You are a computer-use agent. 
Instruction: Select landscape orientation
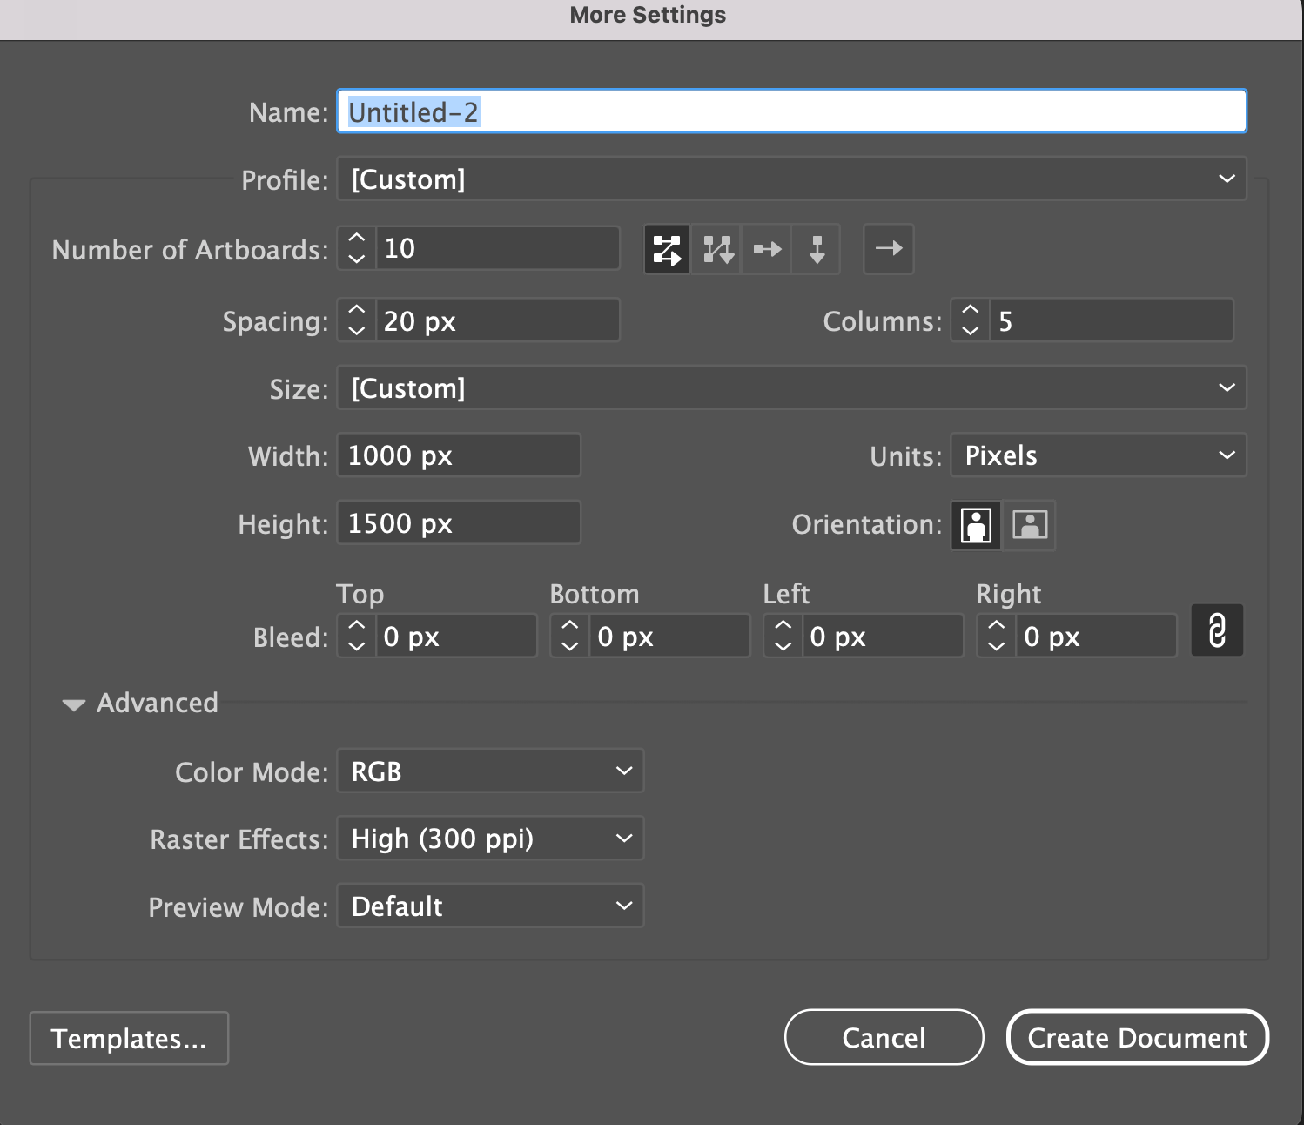pos(1030,525)
